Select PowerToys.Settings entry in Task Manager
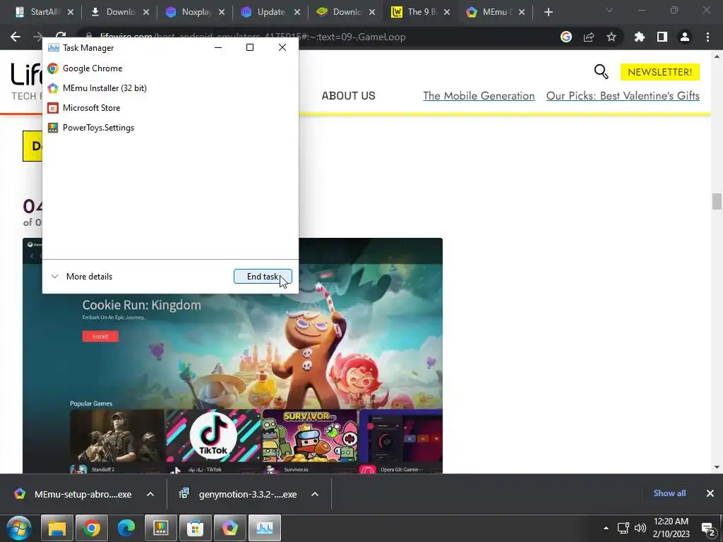This screenshot has height=542, width=723. [x=170, y=128]
